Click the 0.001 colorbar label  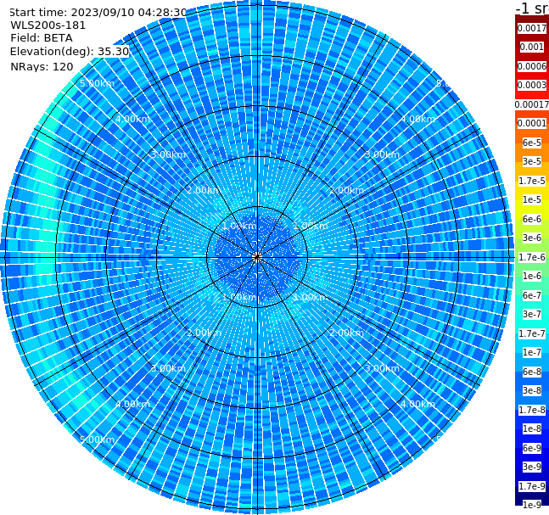coord(532,47)
